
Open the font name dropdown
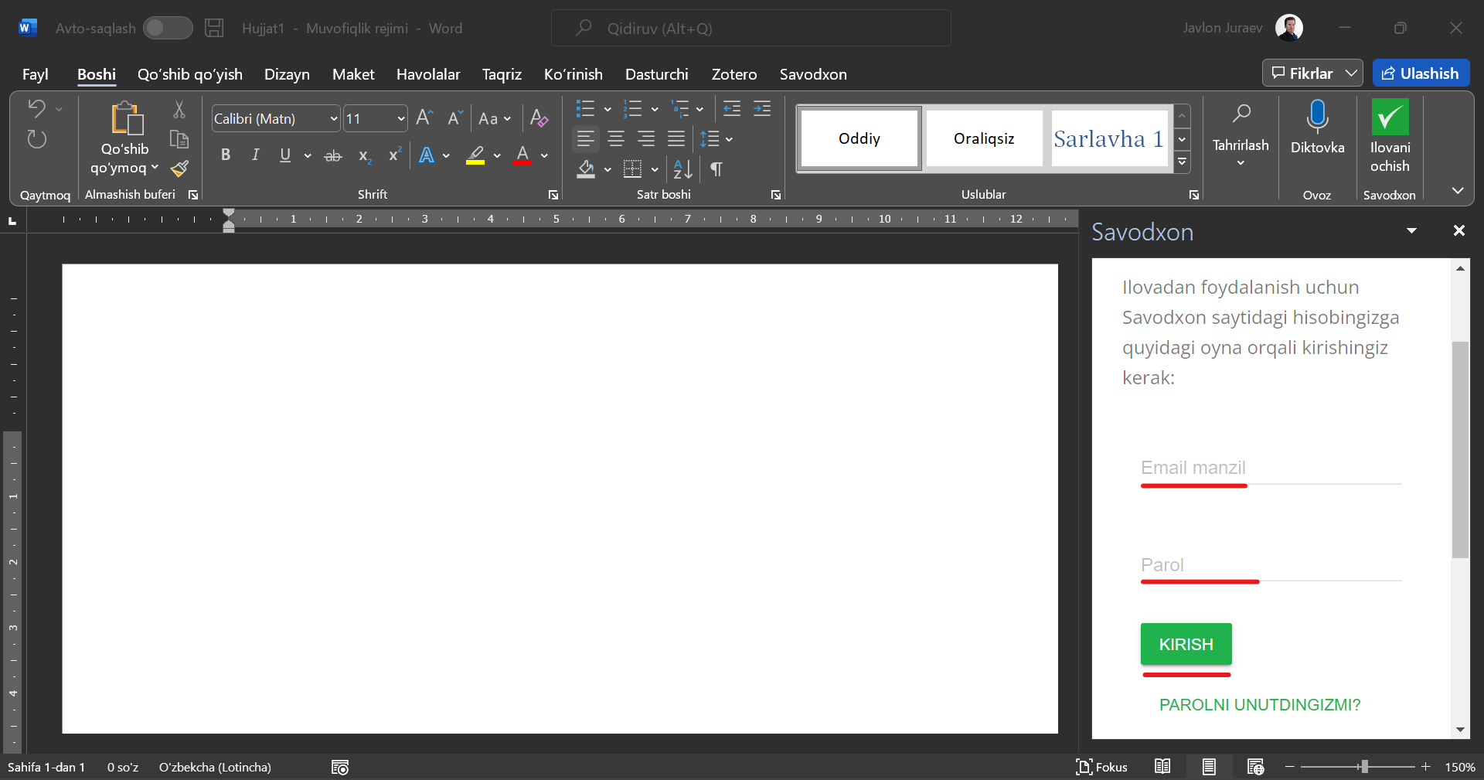[333, 119]
